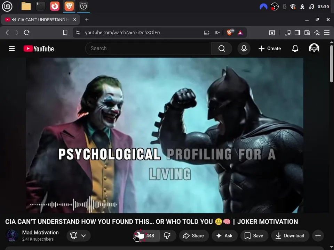Close the YouTube tab
This screenshot has width=334, height=250.
click(74, 19)
